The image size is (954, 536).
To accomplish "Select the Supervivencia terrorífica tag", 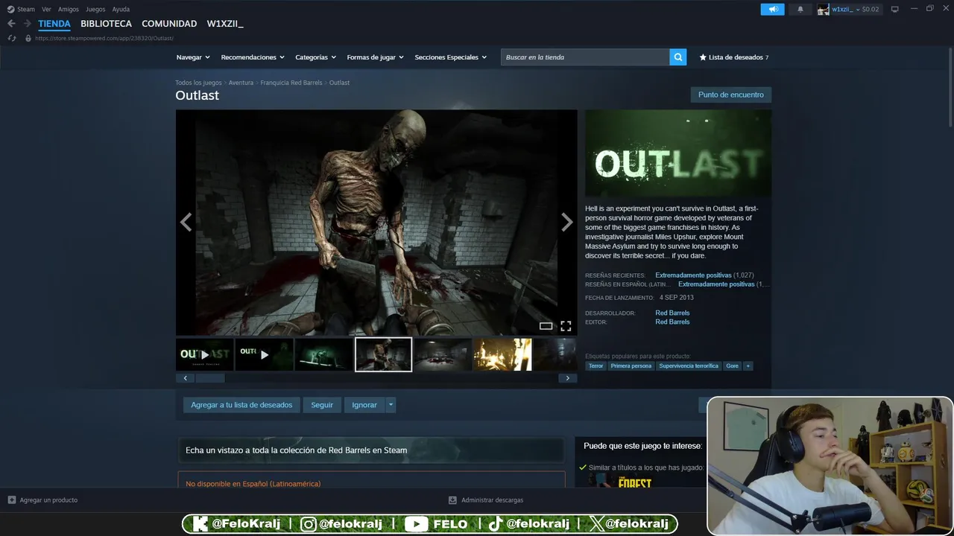I will pos(689,366).
